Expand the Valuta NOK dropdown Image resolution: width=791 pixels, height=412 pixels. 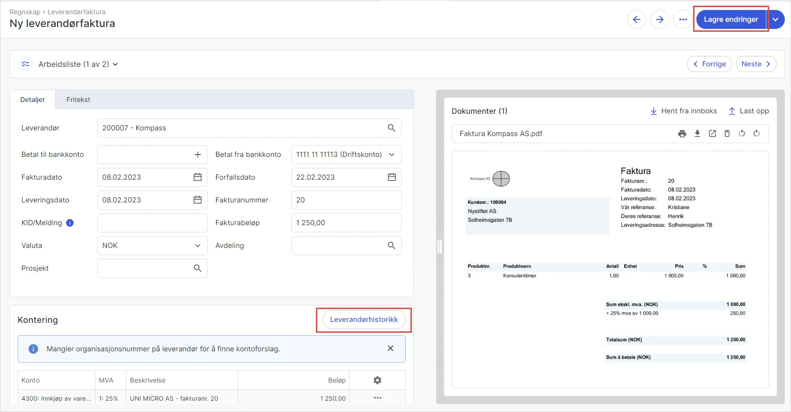(198, 246)
